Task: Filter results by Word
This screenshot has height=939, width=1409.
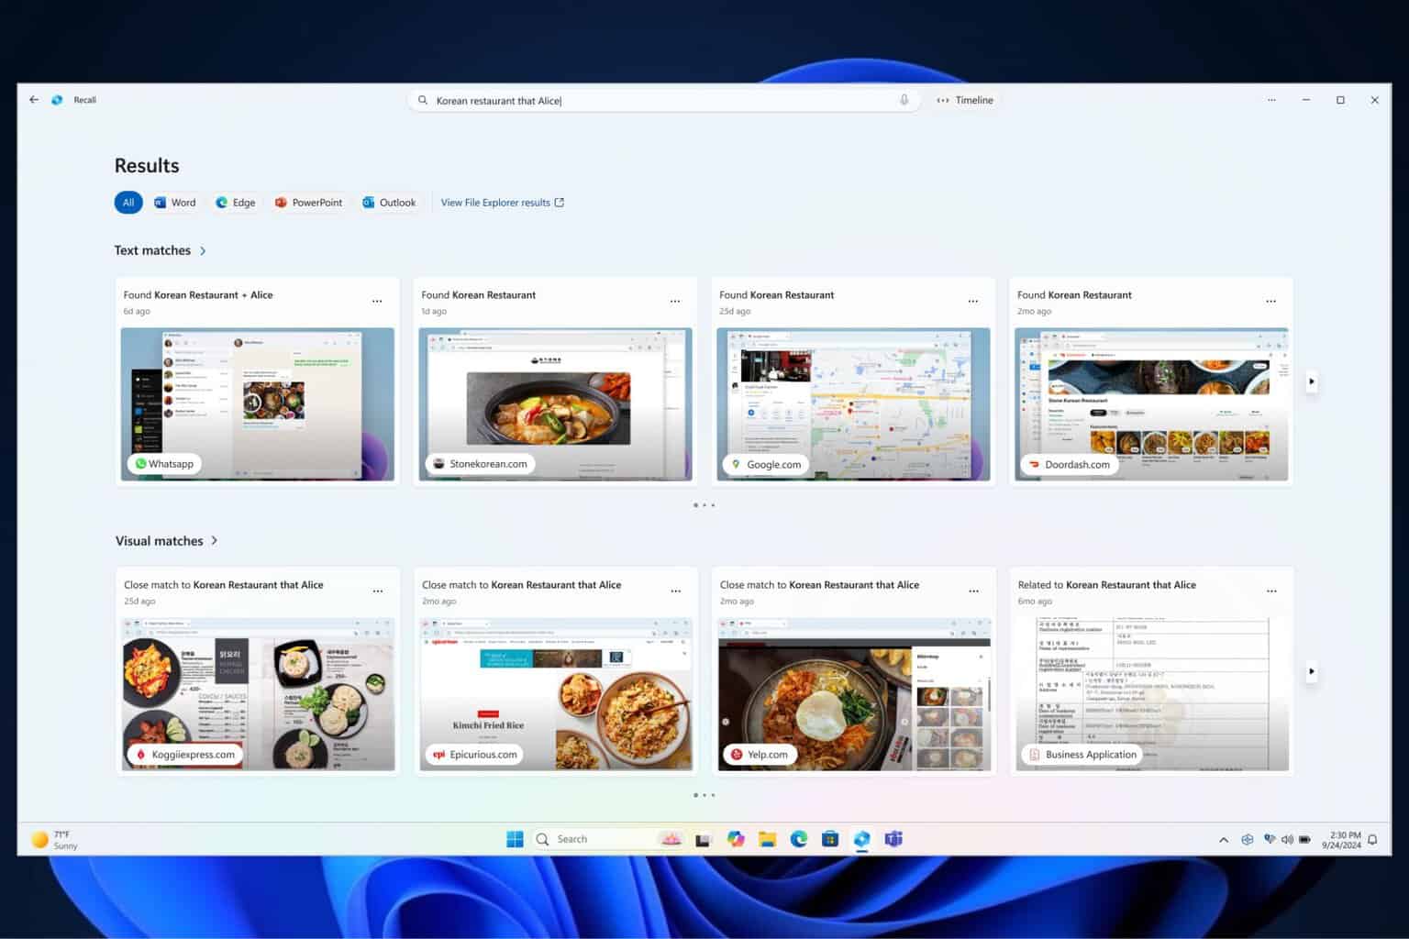Action: point(175,203)
